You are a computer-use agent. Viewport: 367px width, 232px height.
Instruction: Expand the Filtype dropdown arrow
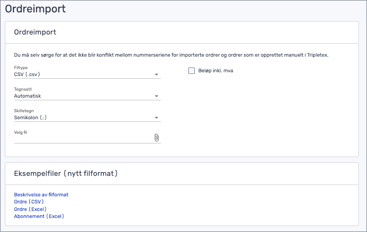(157, 75)
